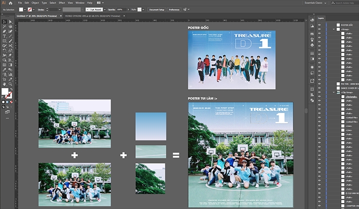The width and height of the screenshot is (359, 209).
Task: Open the Symbols panel club icon
Action: pyautogui.click(x=312, y=45)
